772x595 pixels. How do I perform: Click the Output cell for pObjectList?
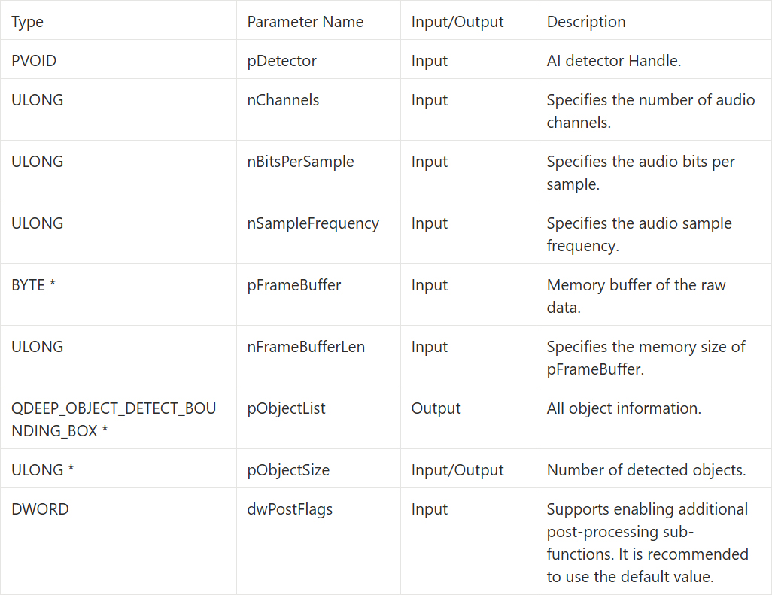(x=436, y=408)
